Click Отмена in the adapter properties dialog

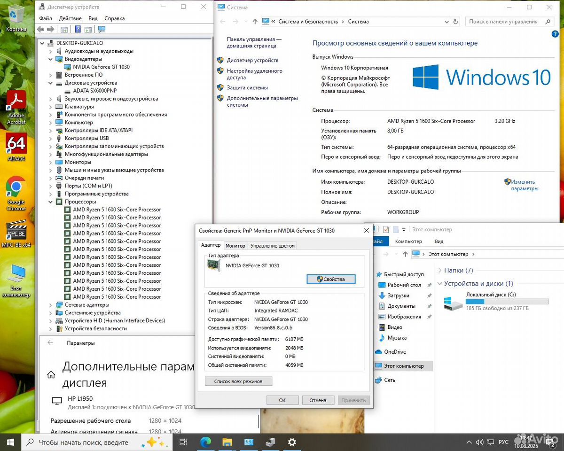[318, 400]
